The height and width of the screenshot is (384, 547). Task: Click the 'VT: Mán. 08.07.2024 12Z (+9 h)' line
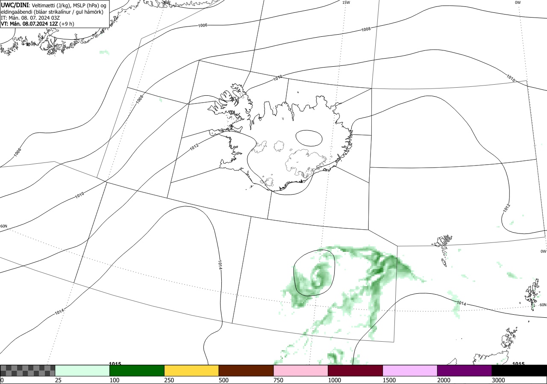click(37, 24)
